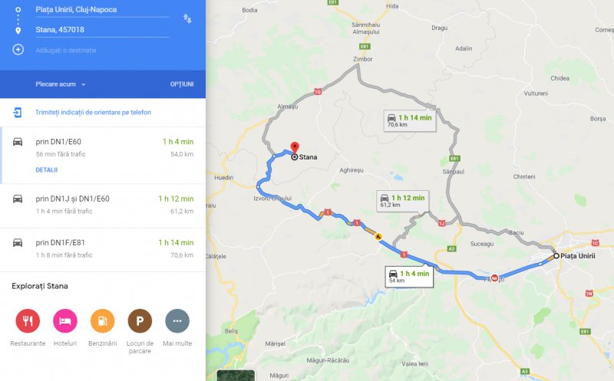
Task: Click the send-to-phone icon
Action: pyautogui.click(x=18, y=113)
